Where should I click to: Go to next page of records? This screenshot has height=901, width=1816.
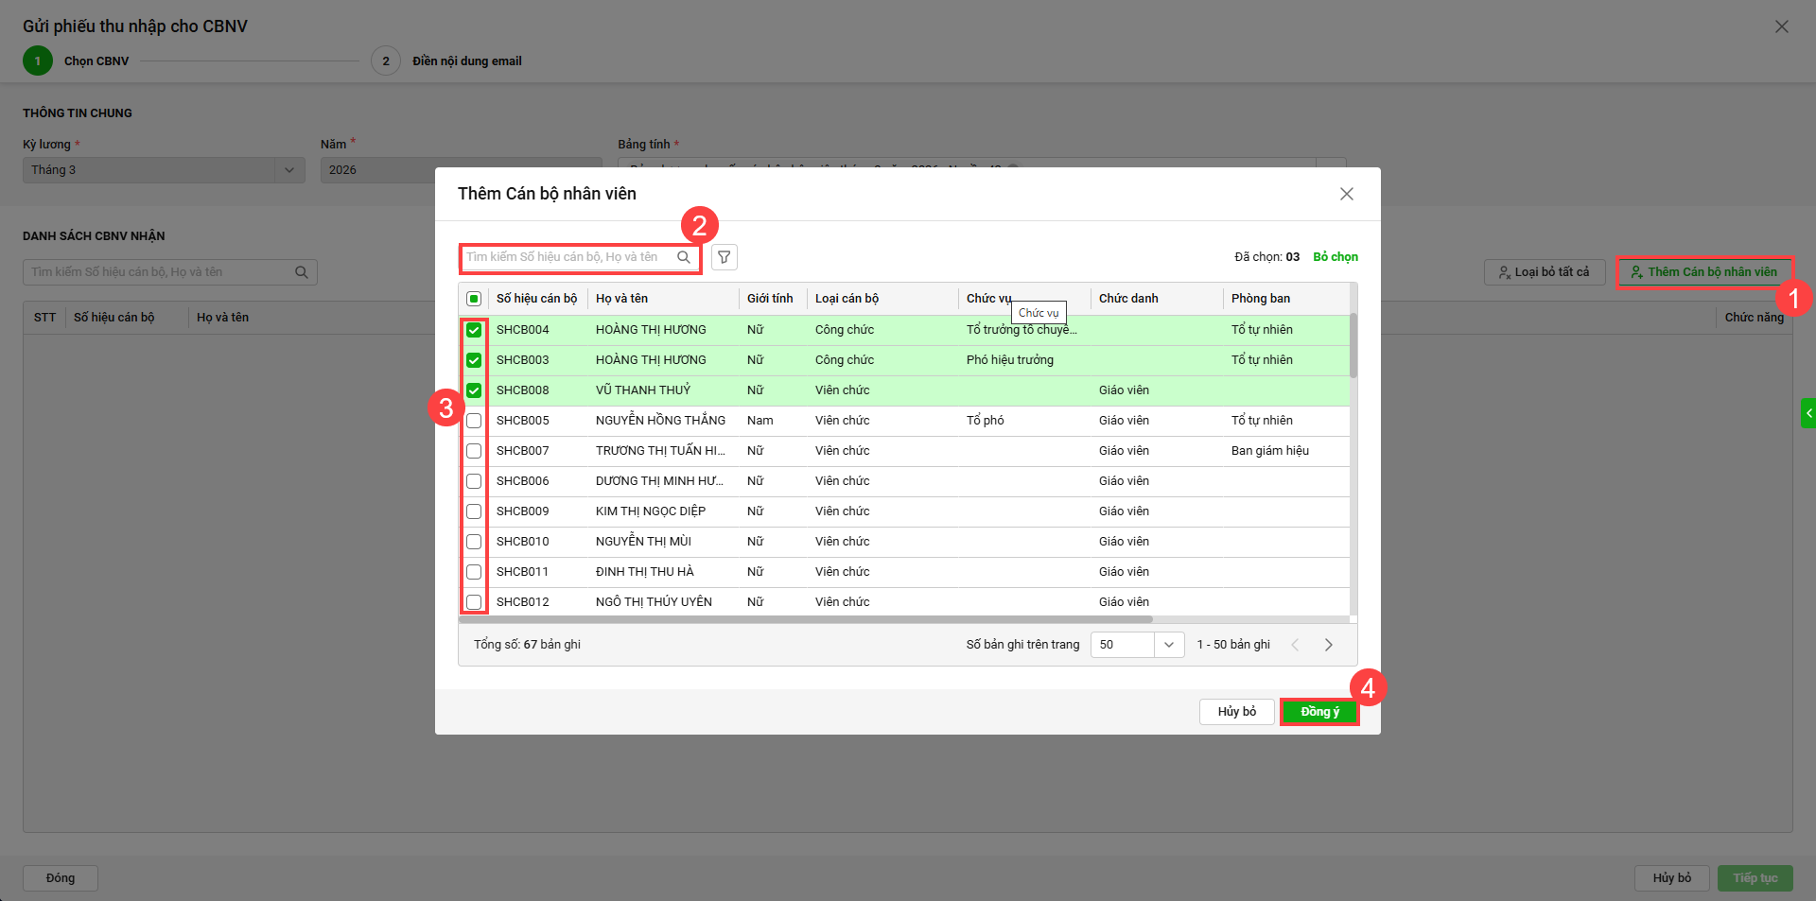[x=1328, y=645]
